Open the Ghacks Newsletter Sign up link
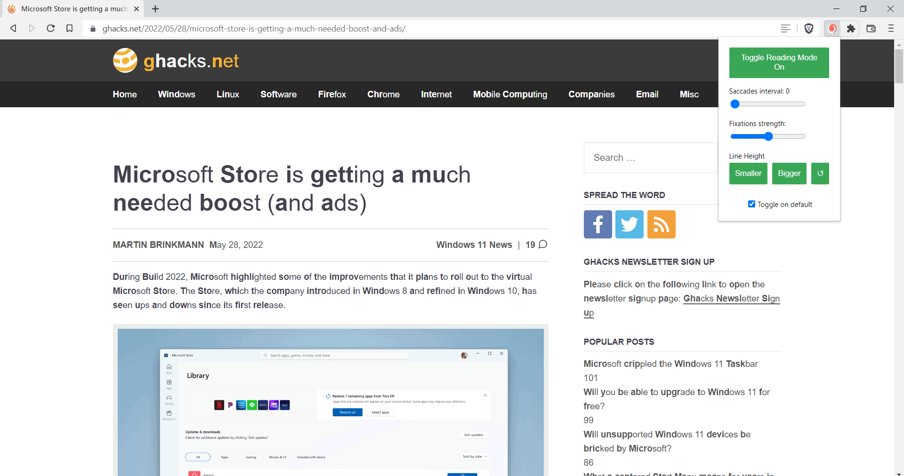This screenshot has height=476, width=904. click(x=731, y=299)
